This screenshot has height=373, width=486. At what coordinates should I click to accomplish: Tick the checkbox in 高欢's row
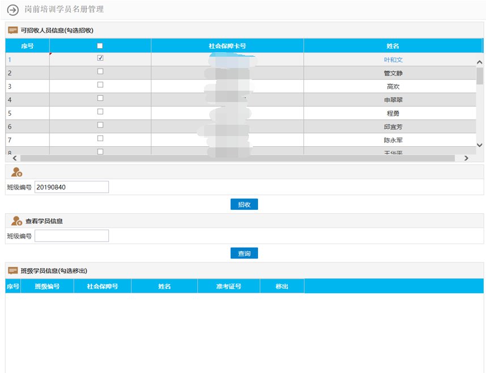[x=100, y=84]
